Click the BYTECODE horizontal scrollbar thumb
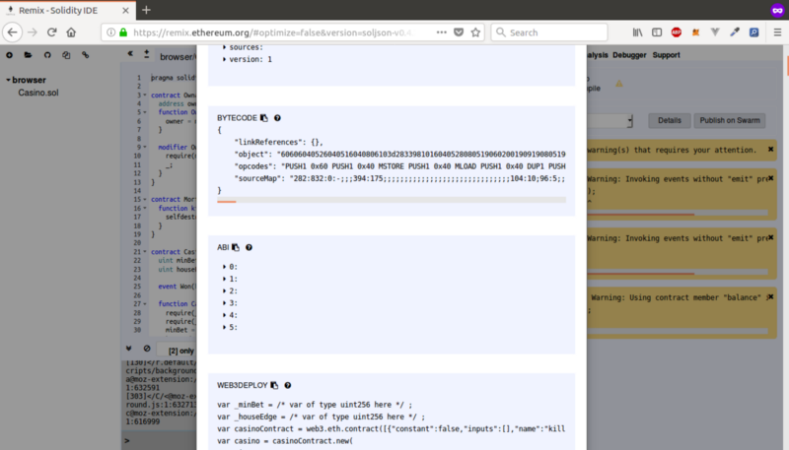The width and height of the screenshot is (789, 450). pyautogui.click(x=227, y=202)
